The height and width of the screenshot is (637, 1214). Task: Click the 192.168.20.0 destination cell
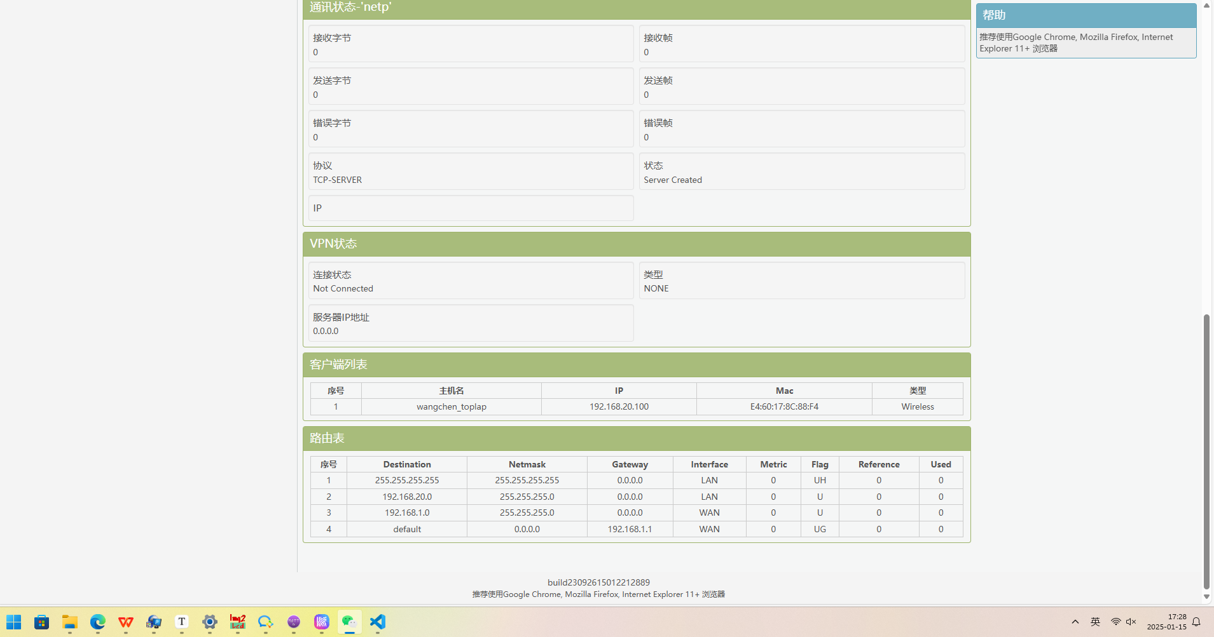click(407, 497)
